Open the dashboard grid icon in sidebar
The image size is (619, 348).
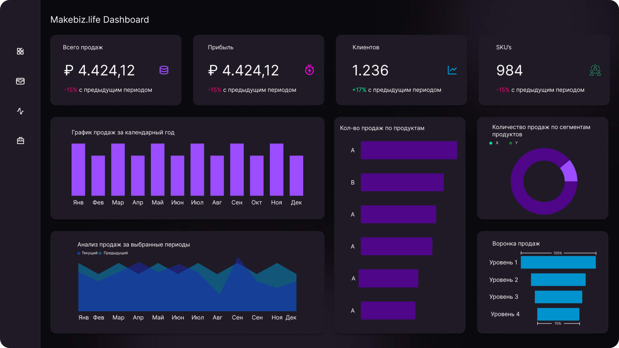[20, 51]
